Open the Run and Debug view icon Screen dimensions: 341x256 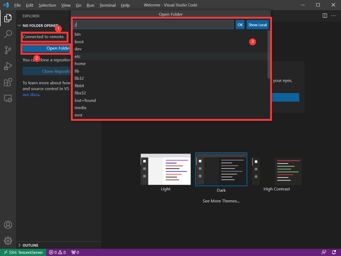(x=8, y=66)
